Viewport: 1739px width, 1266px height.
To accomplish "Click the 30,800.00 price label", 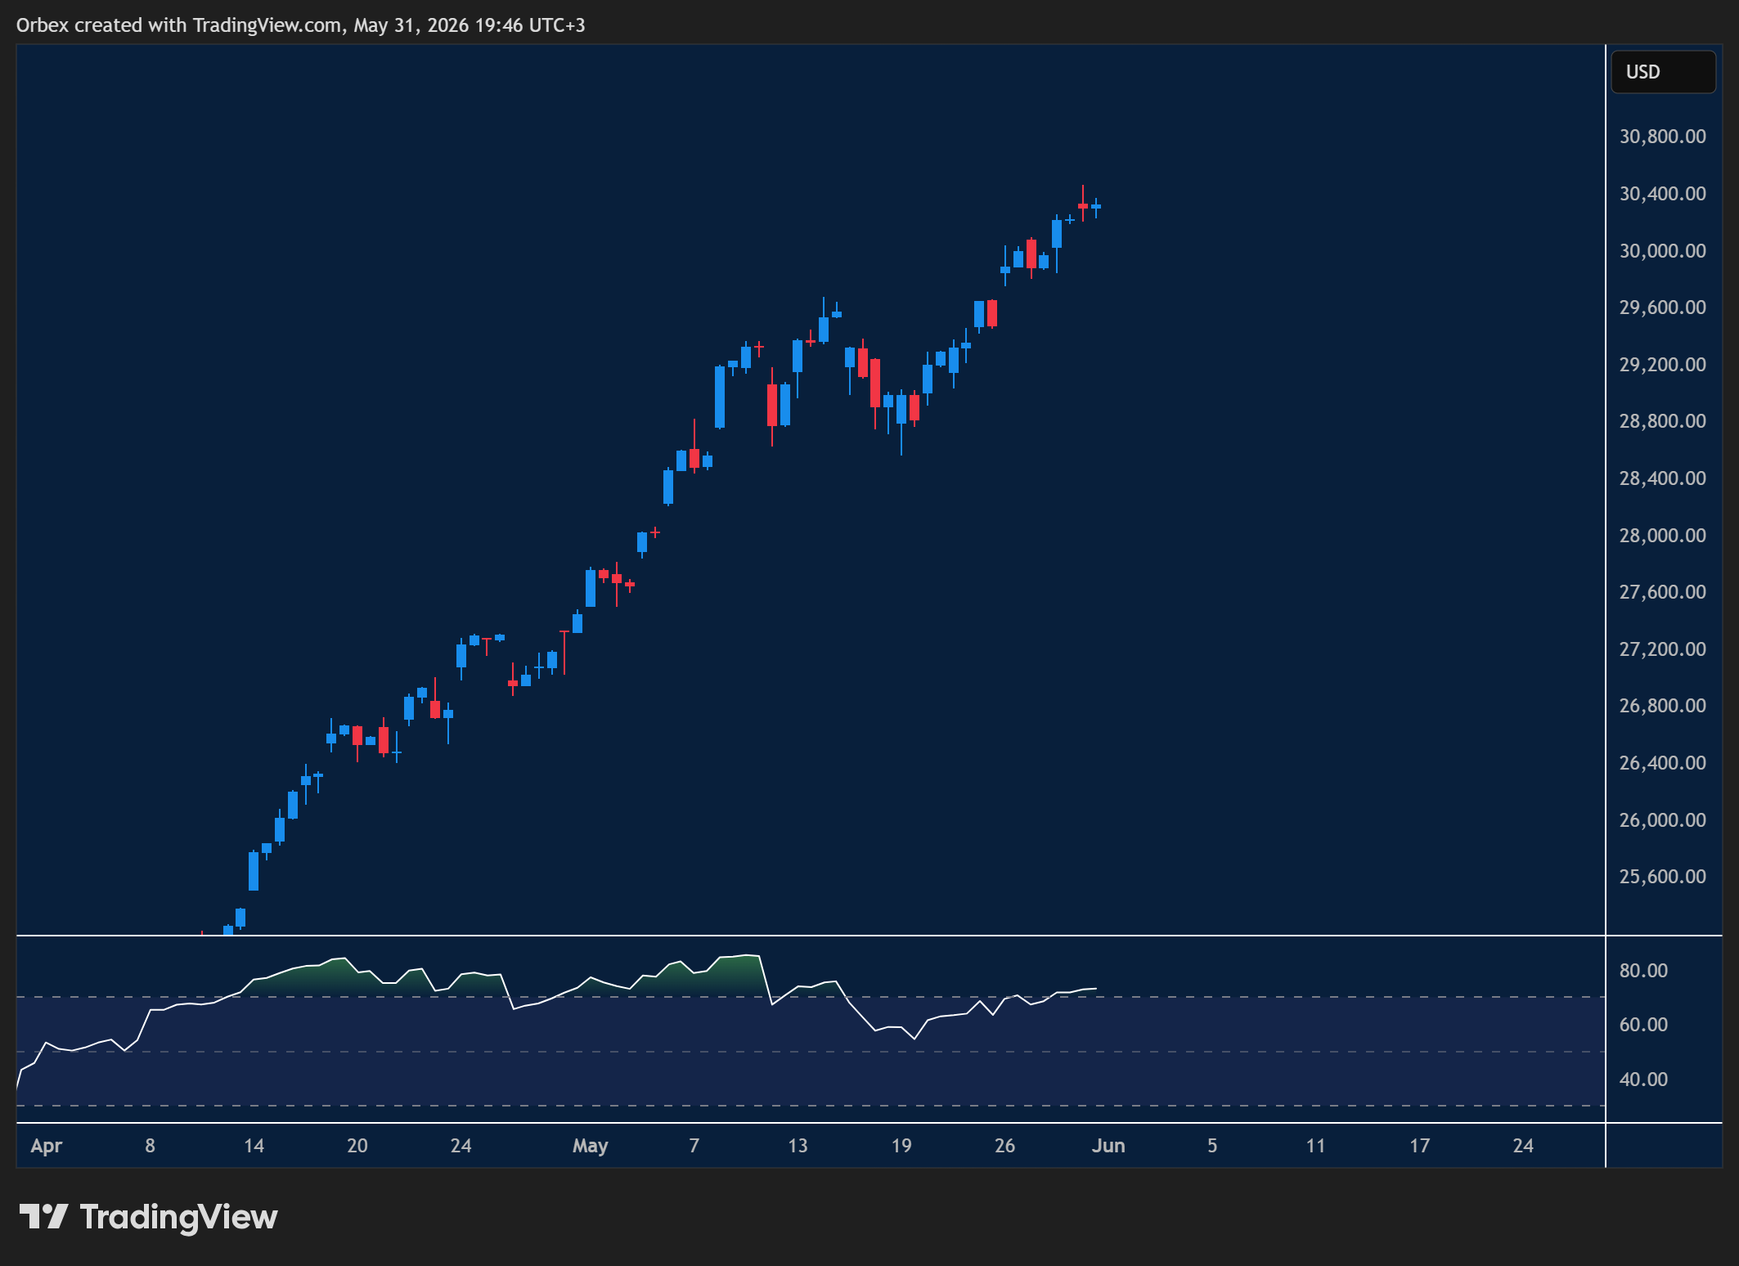I will [1663, 137].
